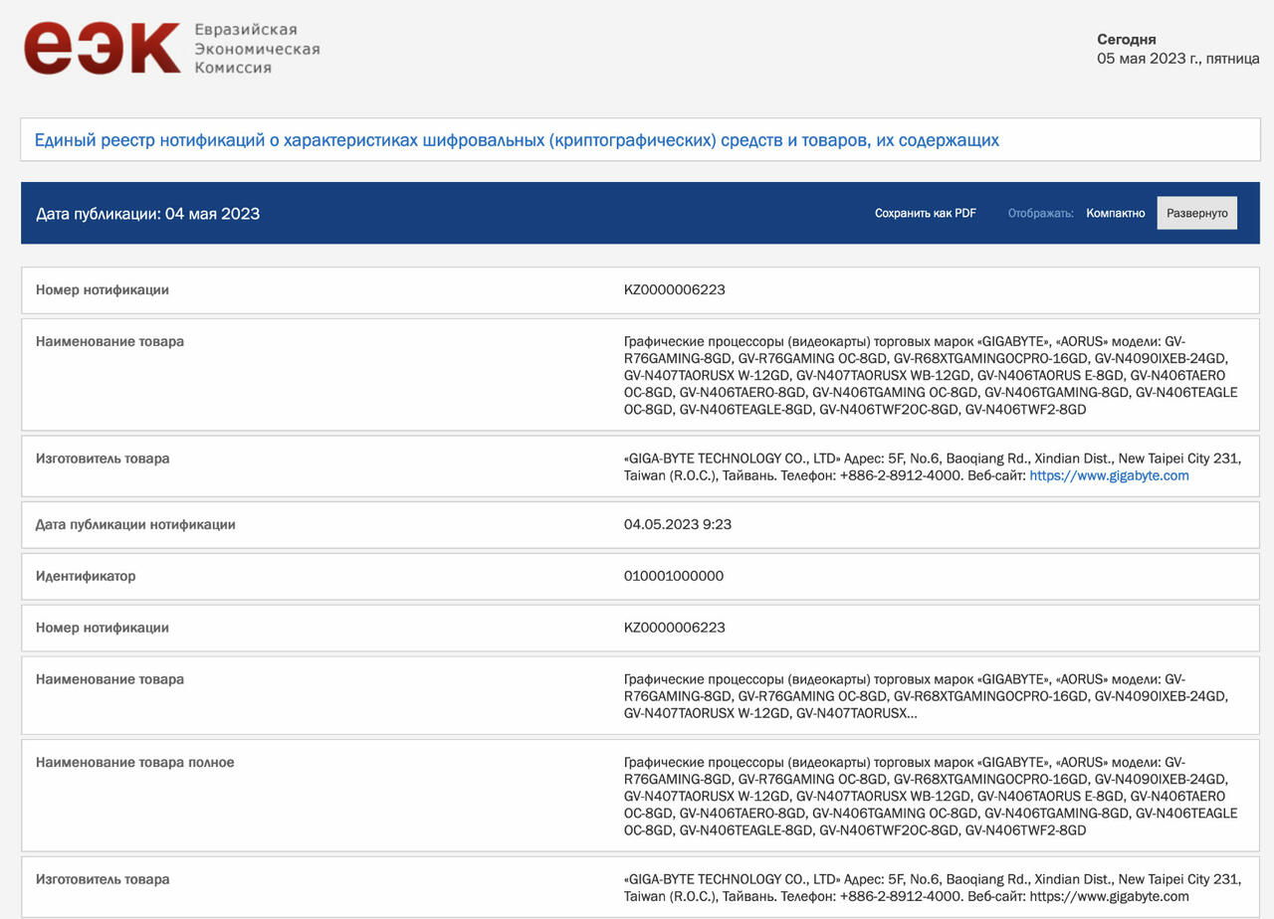Select the identifier value 010001000000
Image resolution: width=1274 pixels, height=919 pixels.
(x=674, y=576)
